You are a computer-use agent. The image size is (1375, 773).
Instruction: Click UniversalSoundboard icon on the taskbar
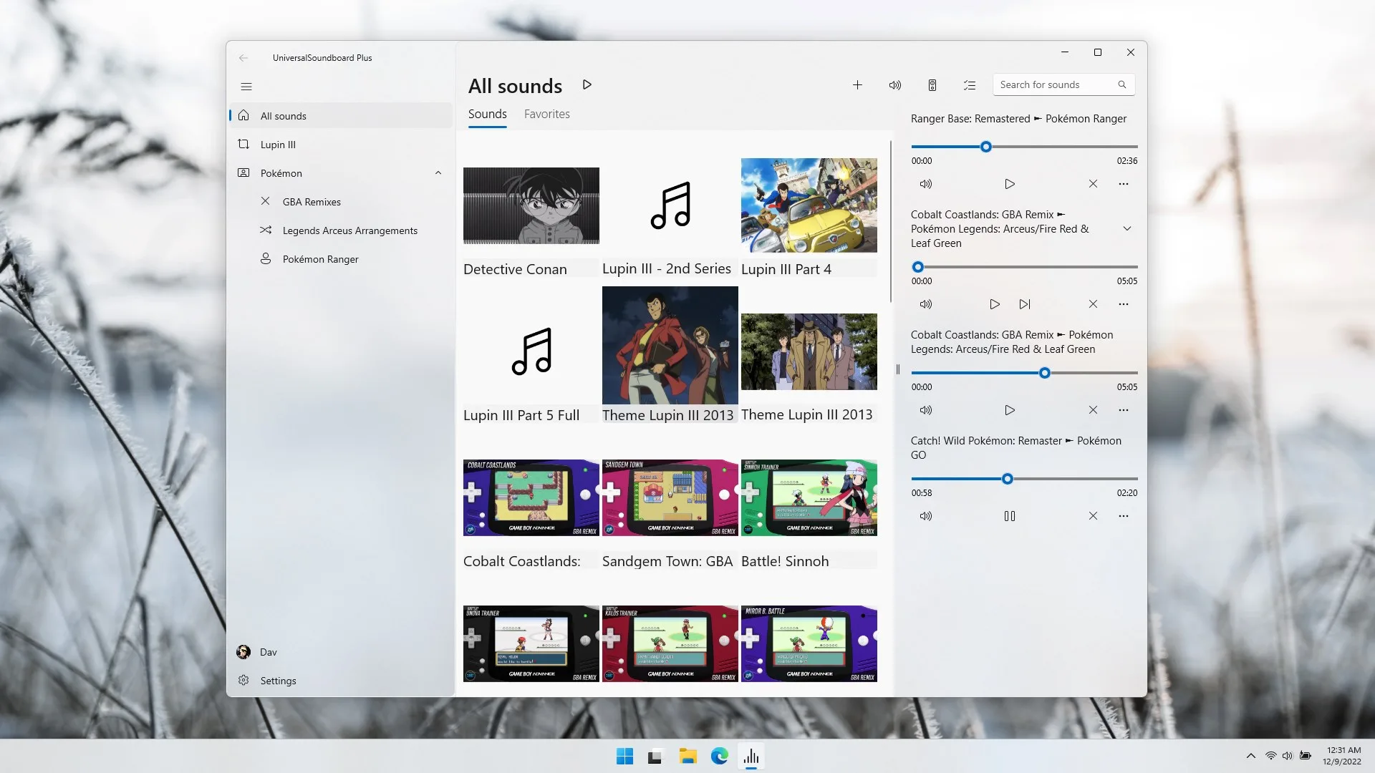751,757
